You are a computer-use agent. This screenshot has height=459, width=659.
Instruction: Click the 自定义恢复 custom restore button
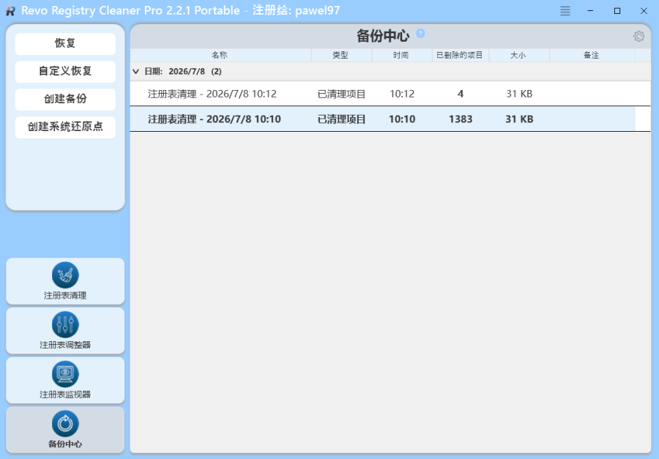pyautogui.click(x=65, y=72)
